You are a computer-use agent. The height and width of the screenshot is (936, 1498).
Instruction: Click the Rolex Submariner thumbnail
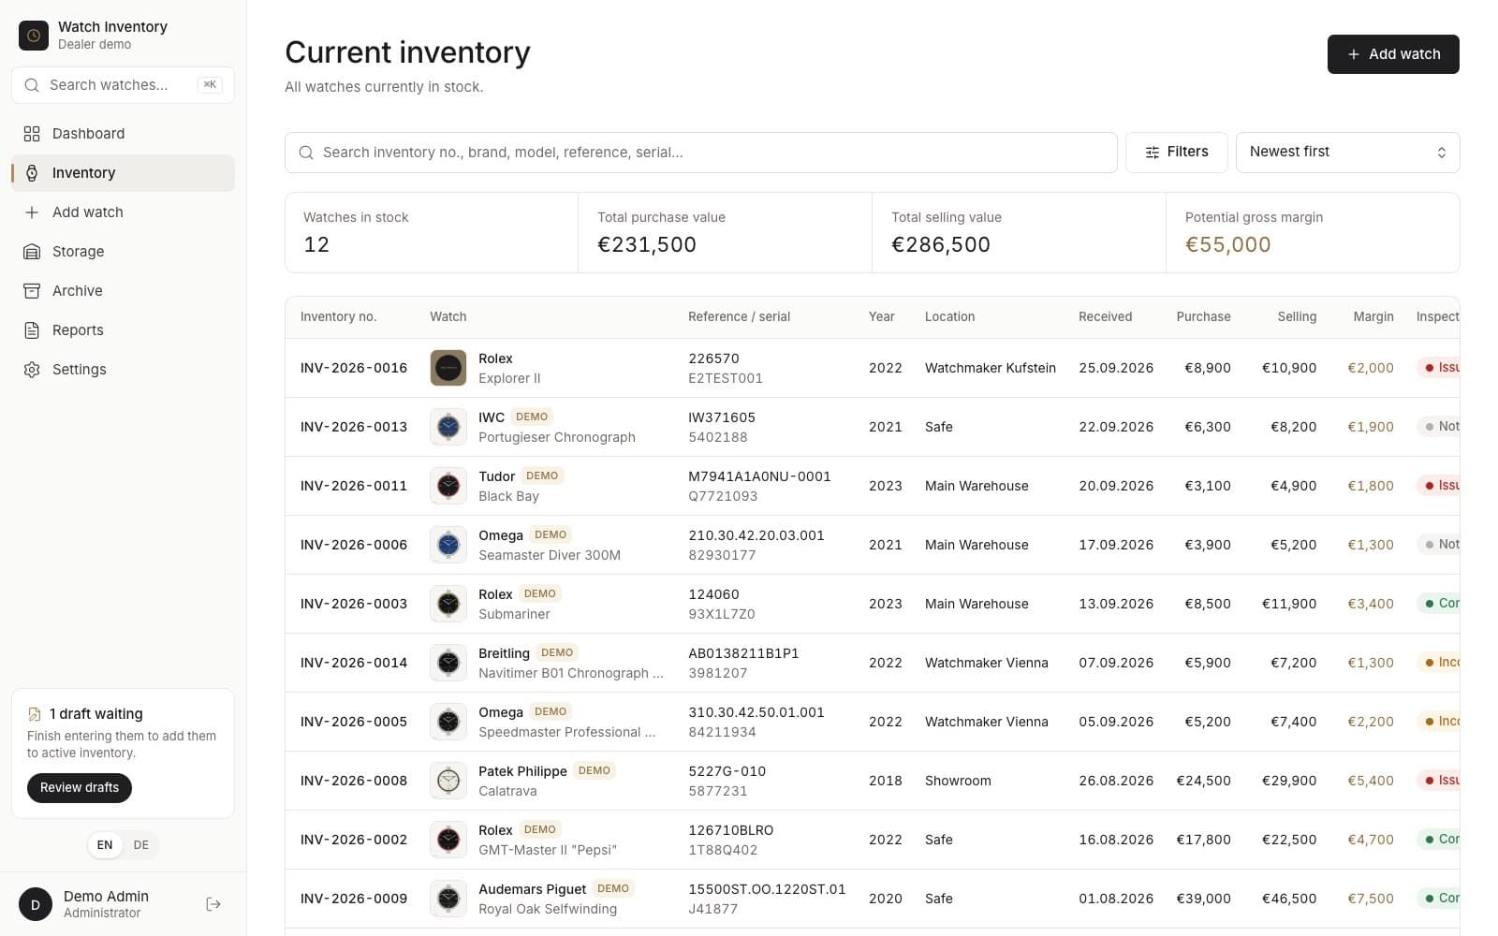448,604
